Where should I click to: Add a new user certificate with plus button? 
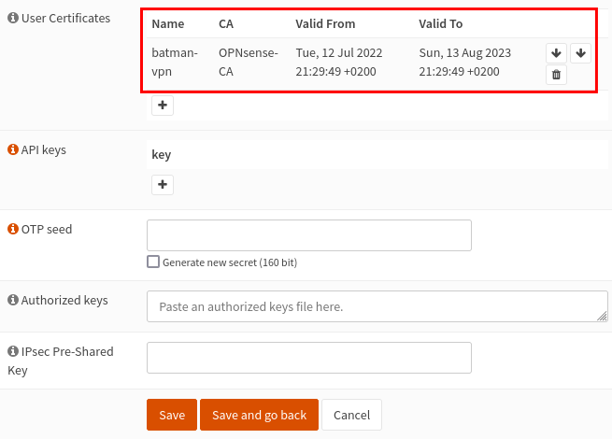(163, 105)
